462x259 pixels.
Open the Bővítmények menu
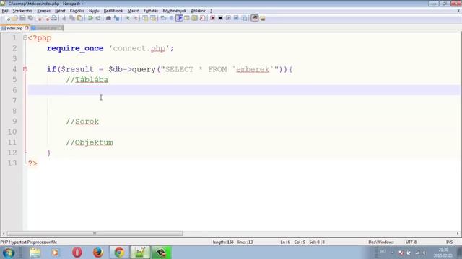tap(175, 11)
